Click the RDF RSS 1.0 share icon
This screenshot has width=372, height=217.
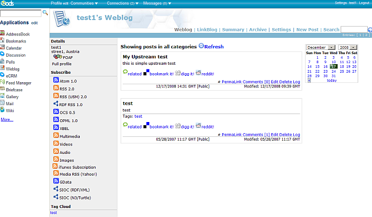(56, 105)
